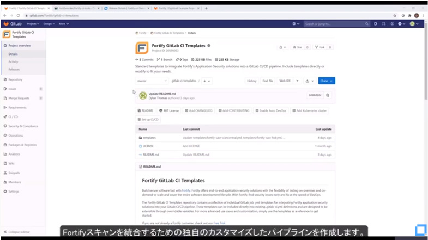Open the templates folder
Image resolution: width=428 pixels, height=240 pixels.
[149, 138]
